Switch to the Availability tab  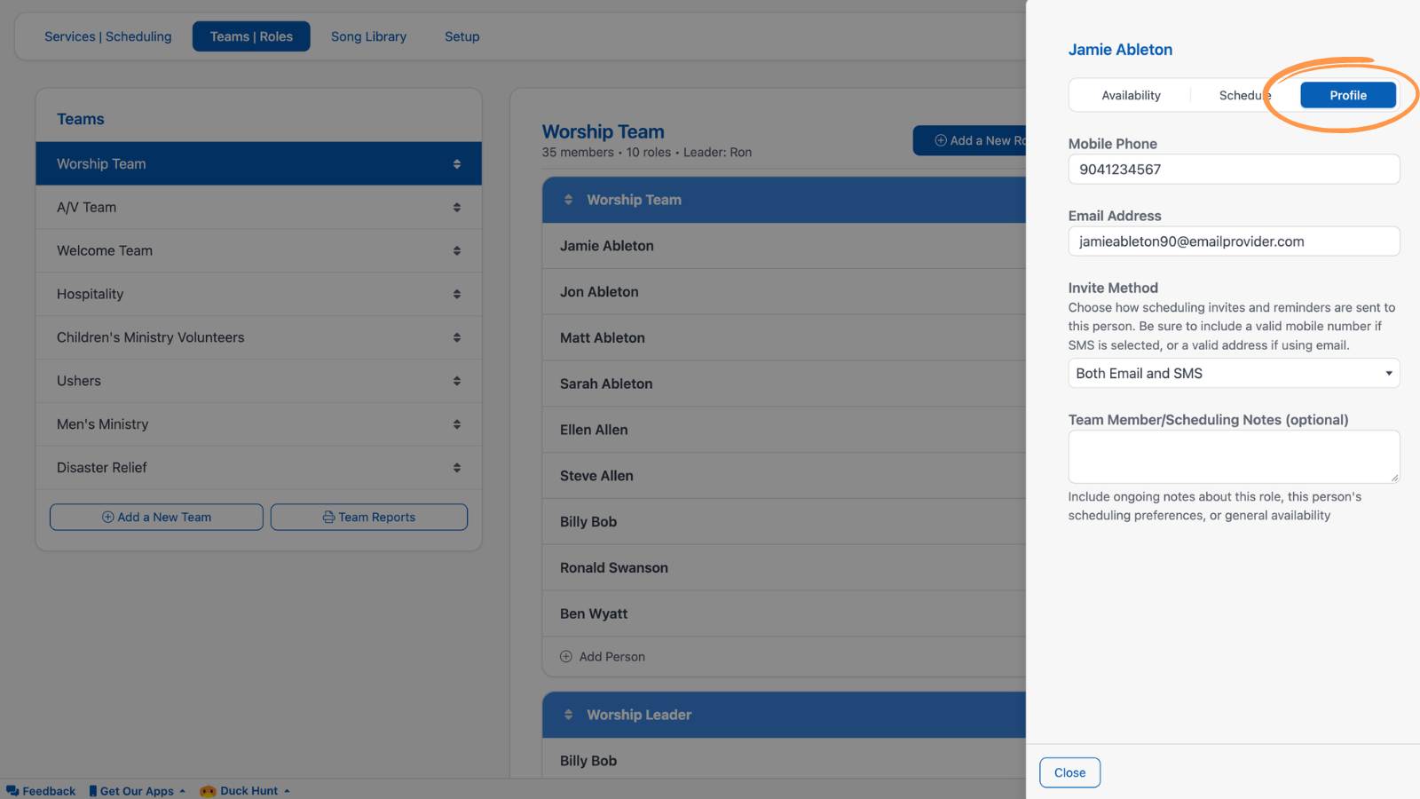(1131, 95)
